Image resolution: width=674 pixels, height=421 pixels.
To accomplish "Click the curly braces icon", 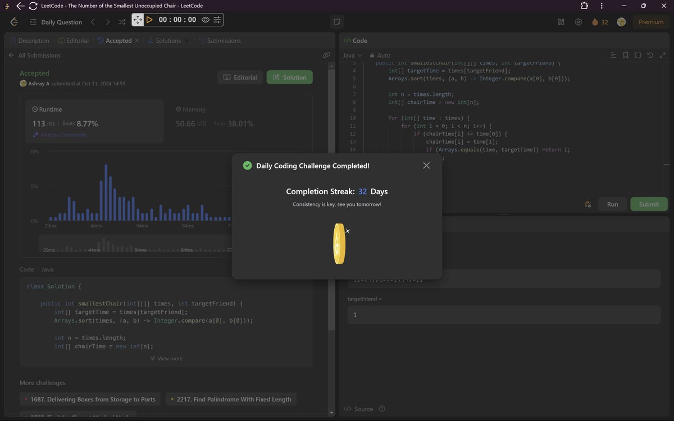I will click(x=638, y=55).
